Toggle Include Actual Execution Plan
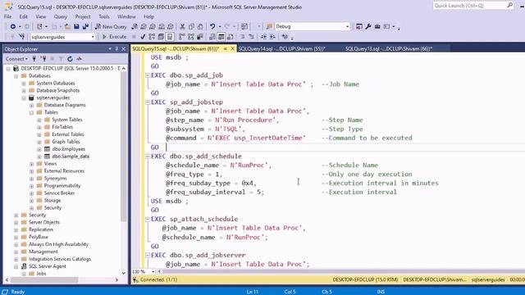The width and height of the screenshot is (525, 295). point(182,37)
